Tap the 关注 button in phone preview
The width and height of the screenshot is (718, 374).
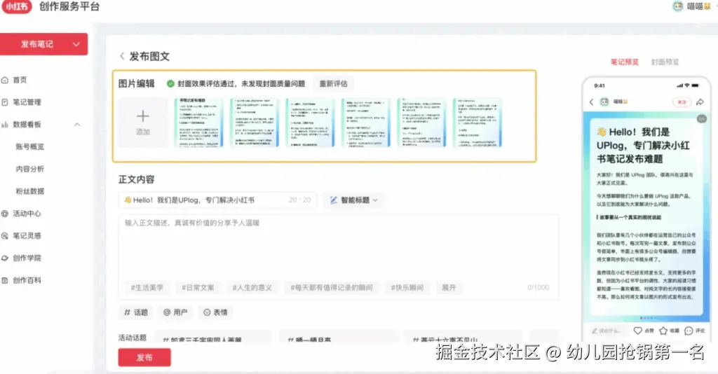(x=682, y=102)
